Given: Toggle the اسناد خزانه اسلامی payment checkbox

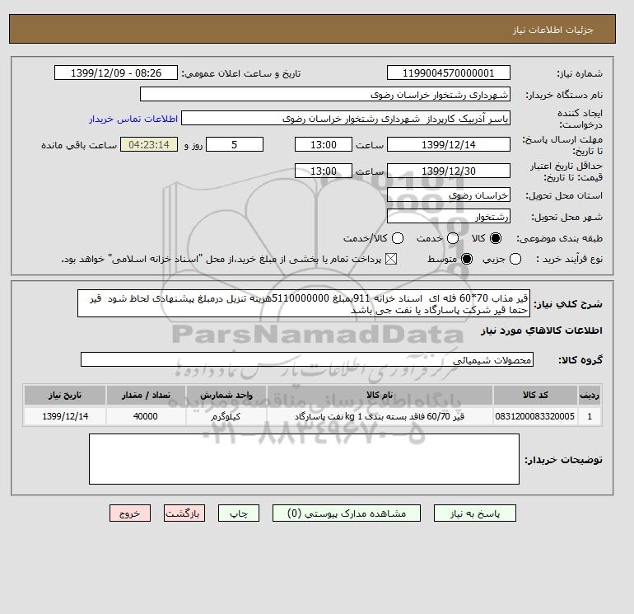Looking at the screenshot, I should 391,259.
